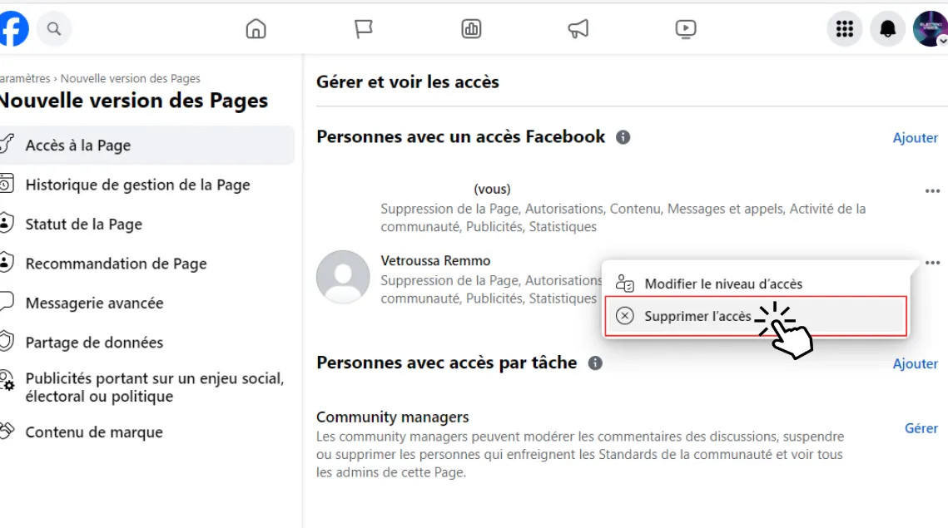Open three-dot menu for your (vous) row
Image resolution: width=948 pixels, height=528 pixels.
pos(932,191)
